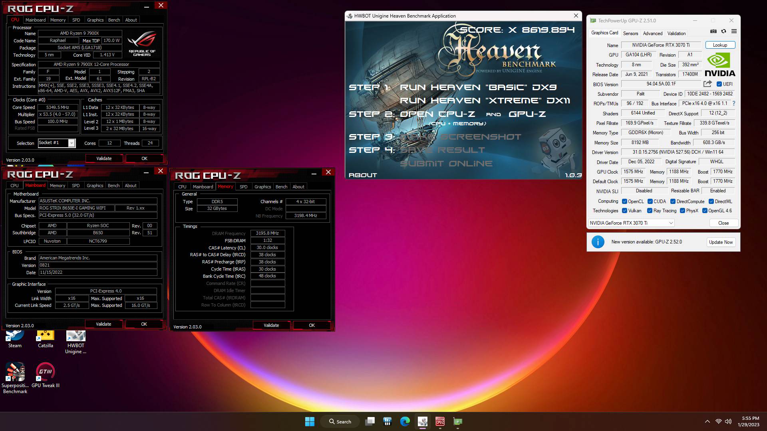
Task: Expand the Socket #1 selection dropdown
Action: tap(72, 143)
